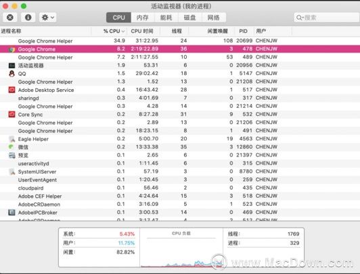
Task: Click the 微信 icon
Action: (x=12, y=147)
